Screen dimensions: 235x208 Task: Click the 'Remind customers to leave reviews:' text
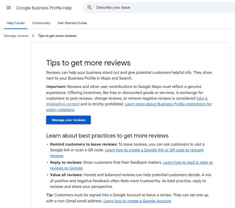tap(84, 144)
